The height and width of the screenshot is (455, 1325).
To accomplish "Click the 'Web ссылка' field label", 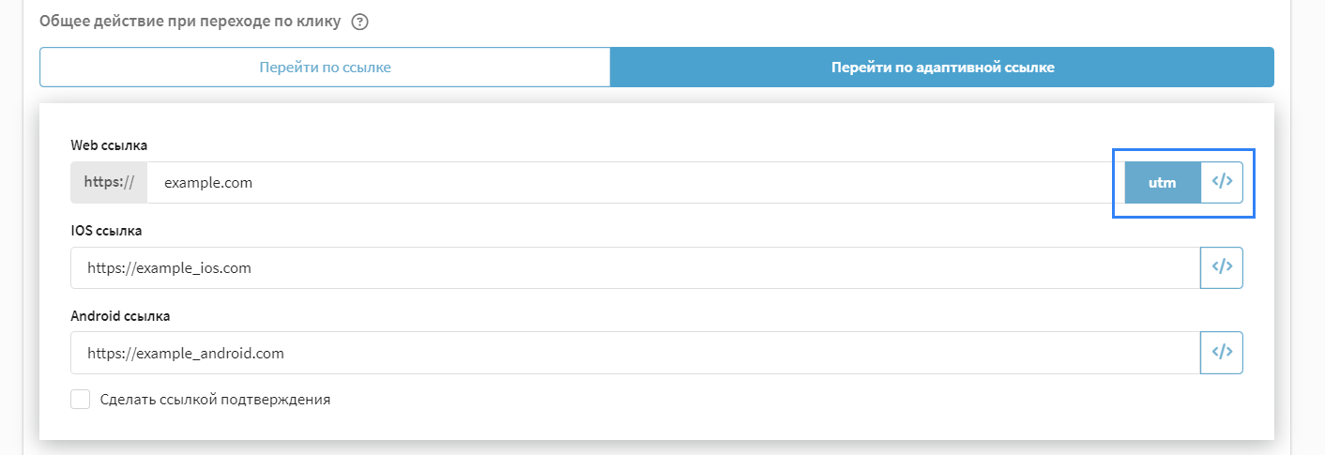I will (x=109, y=144).
